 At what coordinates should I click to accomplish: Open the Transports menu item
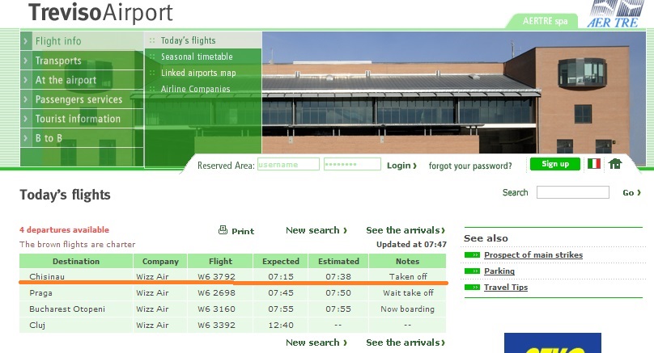click(x=58, y=61)
